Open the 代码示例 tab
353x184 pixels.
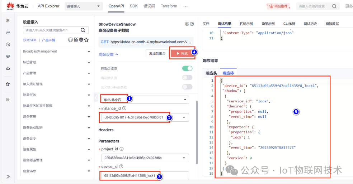(x=246, y=24)
